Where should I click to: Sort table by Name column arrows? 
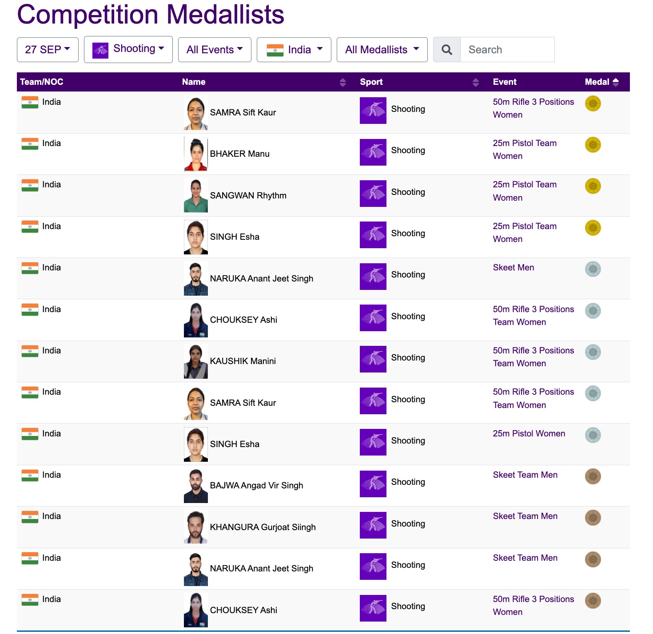coord(342,82)
